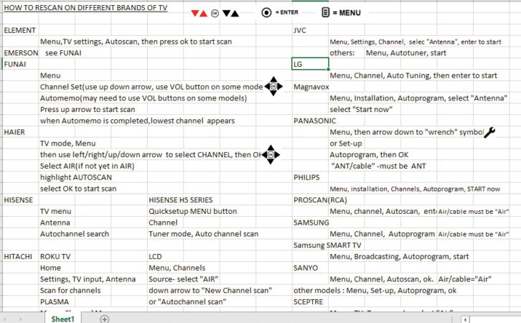This screenshot has width=521, height=323.
Task: Select the red up/down arrows image
Action: tap(200, 14)
